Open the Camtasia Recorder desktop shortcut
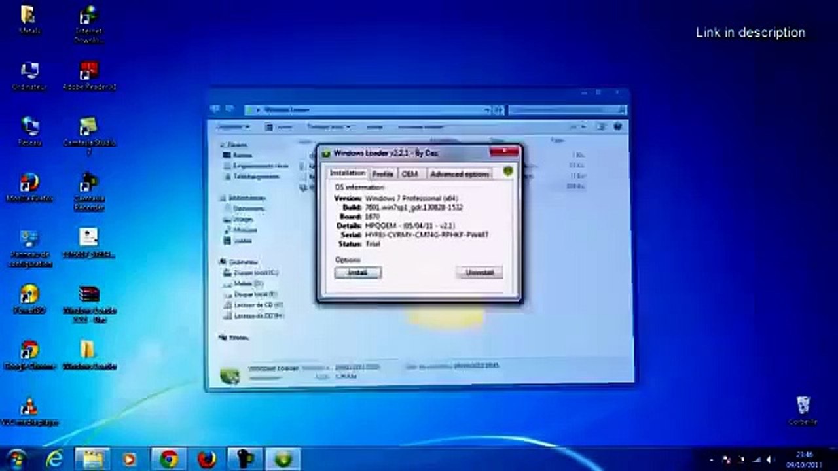 (x=89, y=192)
